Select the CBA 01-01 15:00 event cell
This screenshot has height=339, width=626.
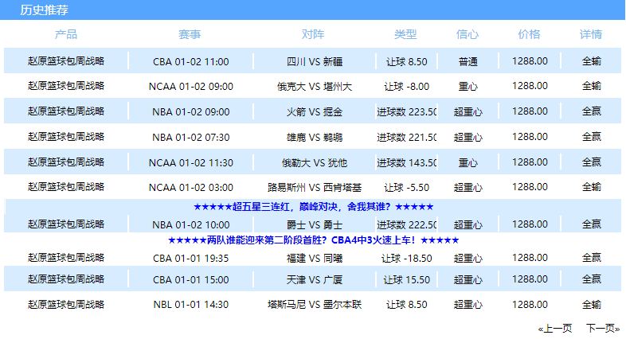[191, 280]
